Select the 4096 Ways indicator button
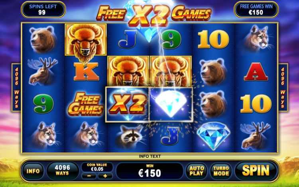 click(x=62, y=170)
